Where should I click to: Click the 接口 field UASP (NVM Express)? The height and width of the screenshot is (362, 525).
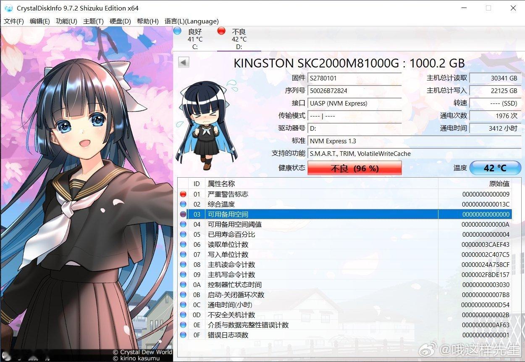[x=354, y=103]
